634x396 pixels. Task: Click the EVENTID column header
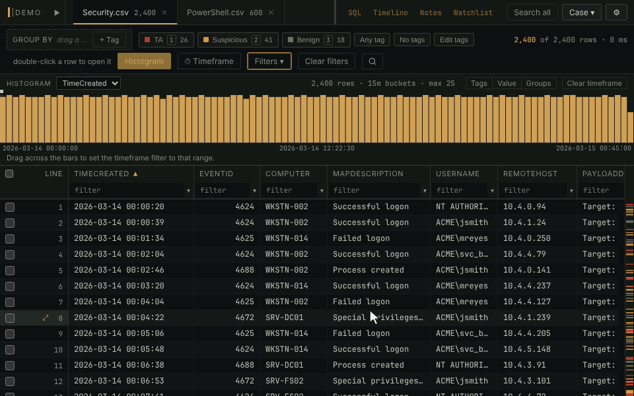point(217,174)
